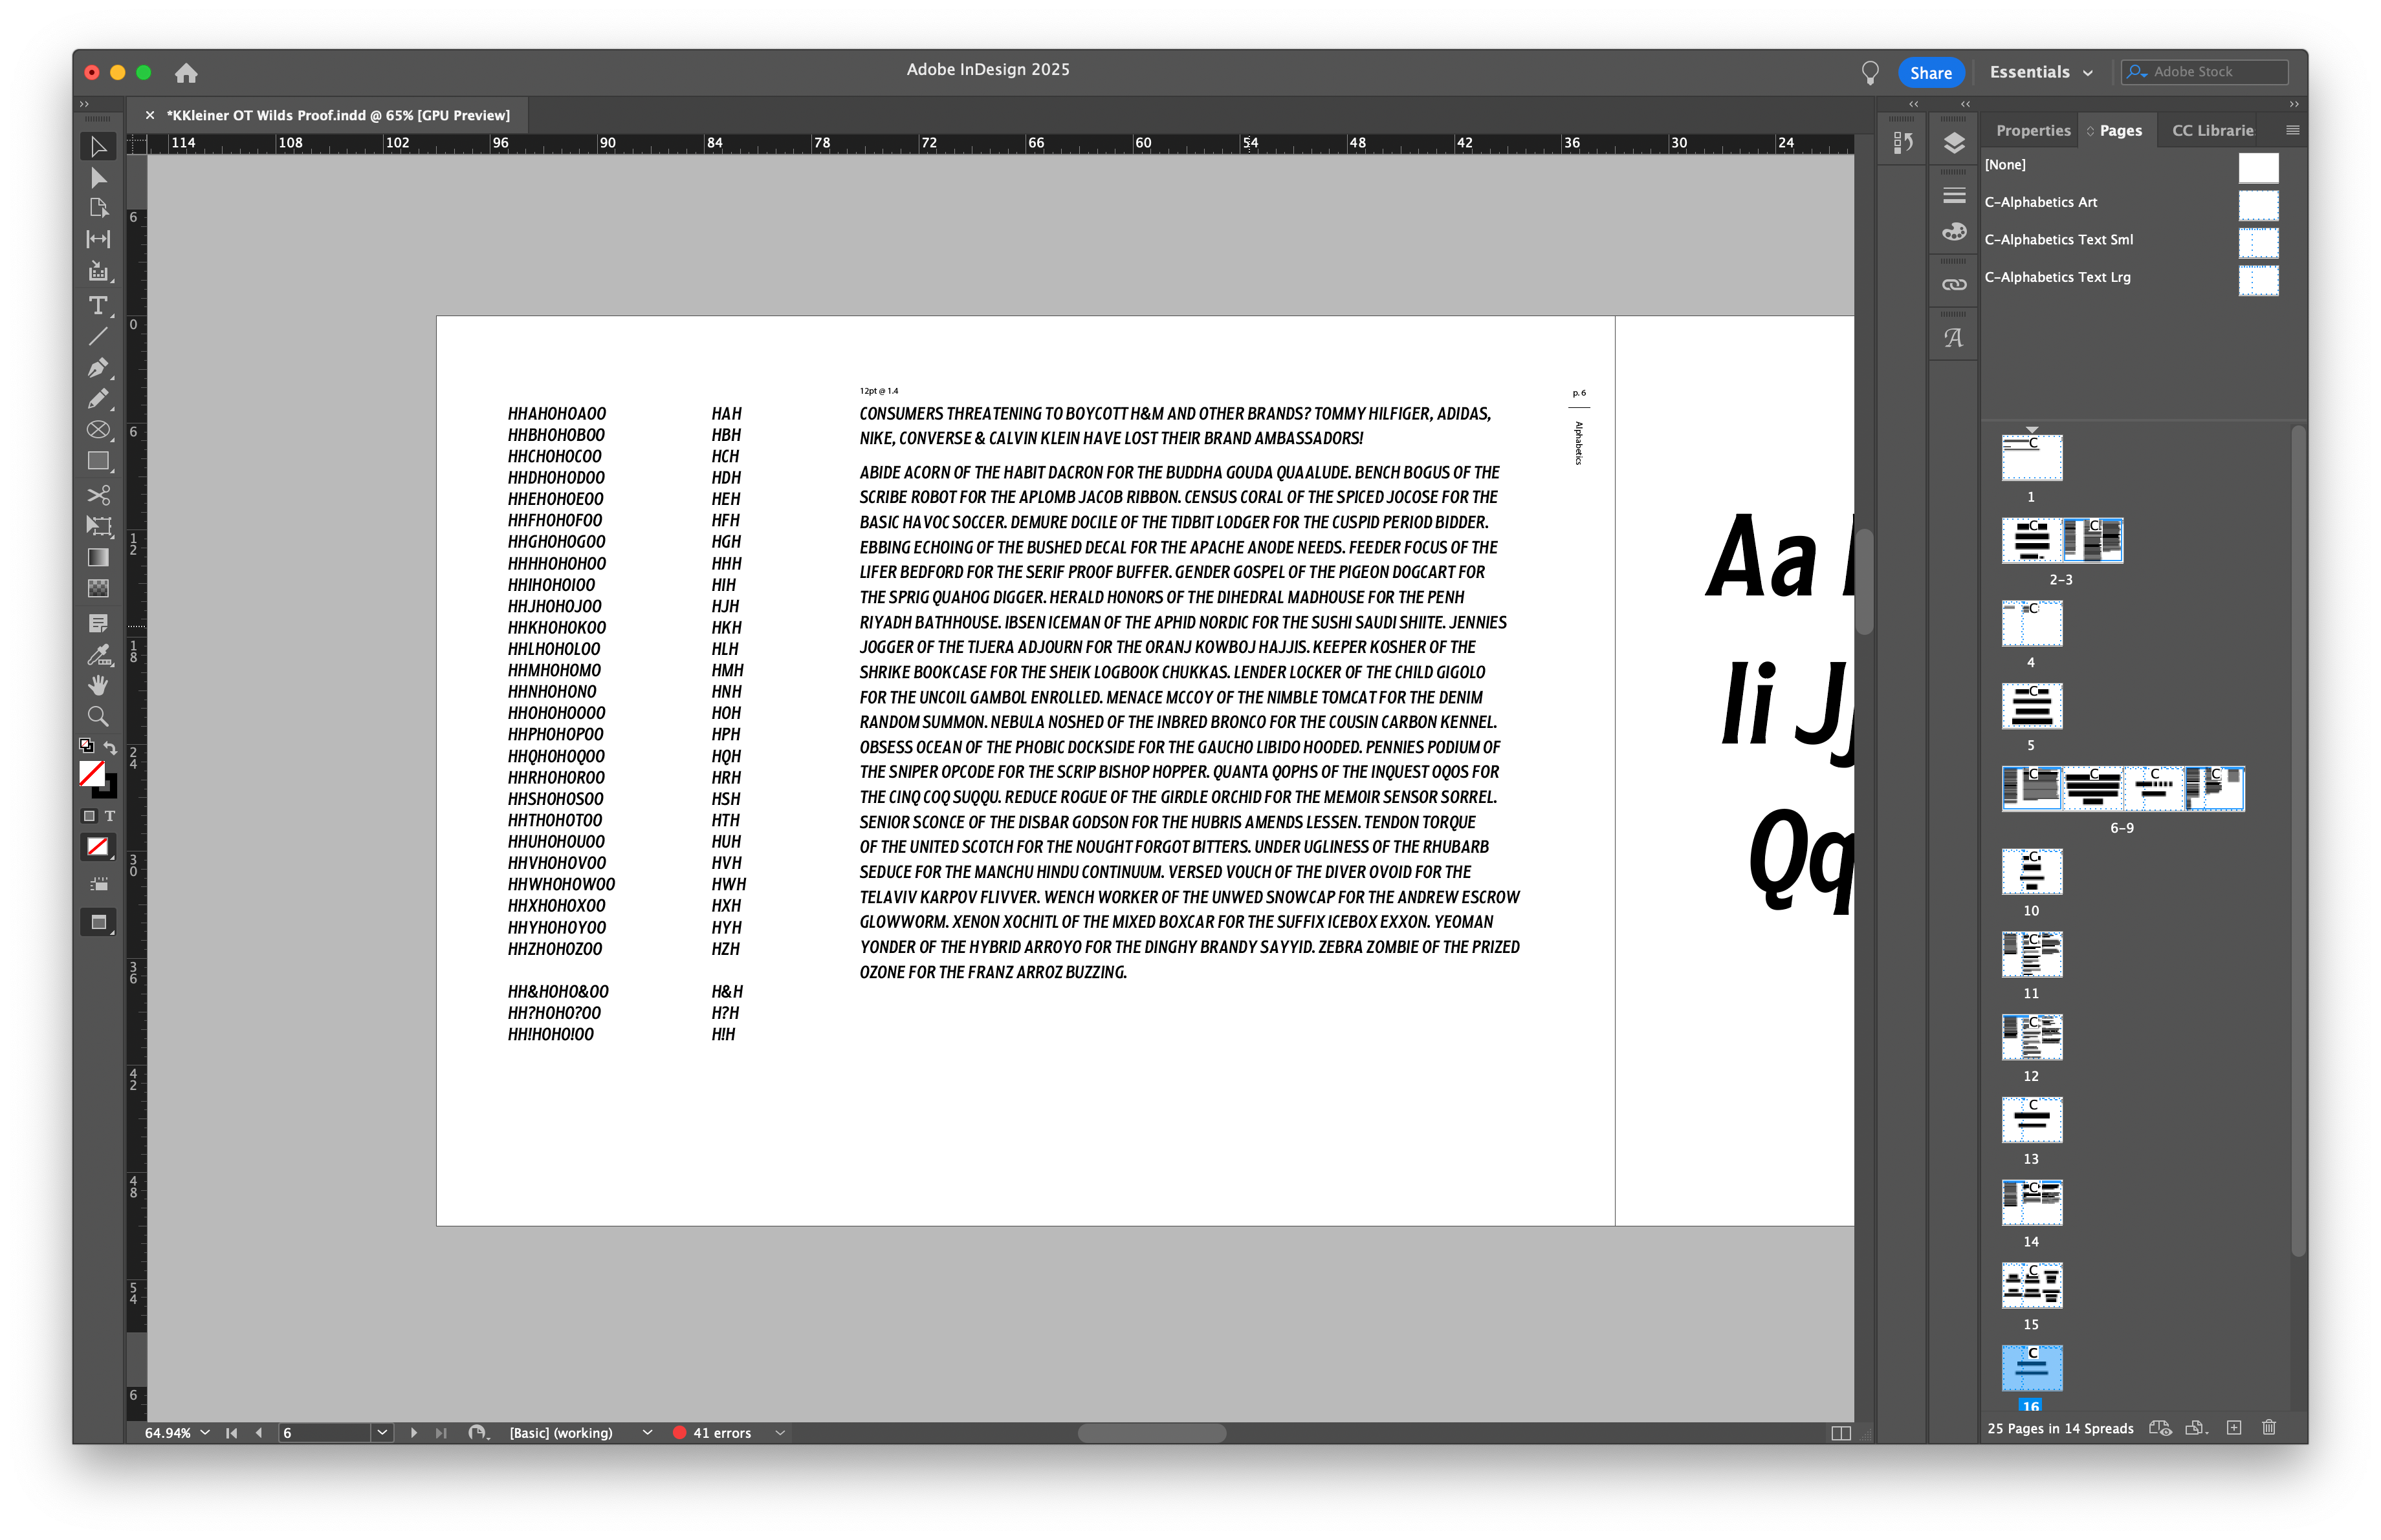Focus the Adobe Stock search field

[x=2204, y=72]
